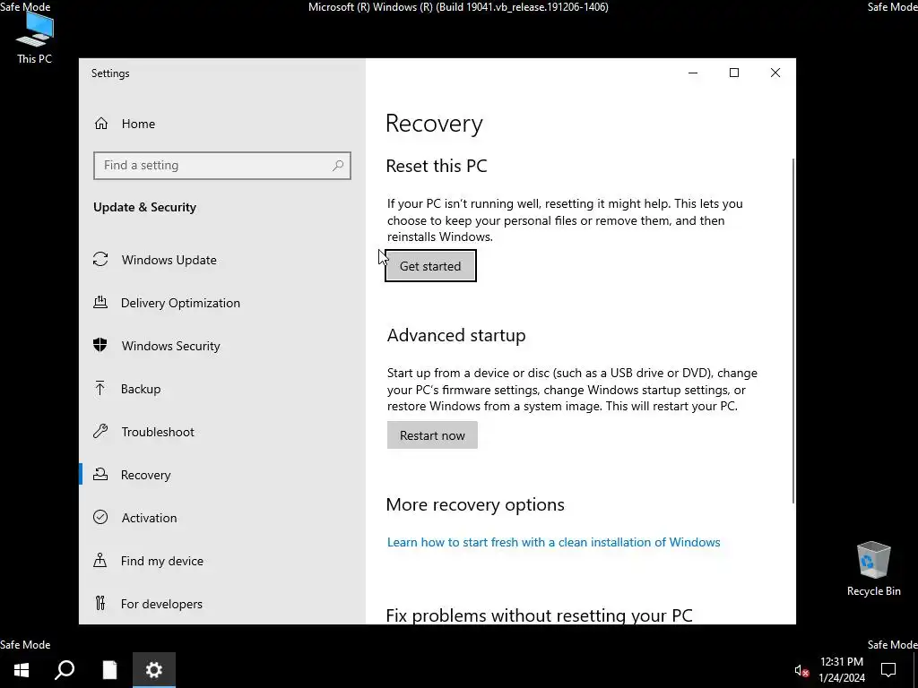Click the Recovery page title
The width and height of the screenshot is (918, 688).
(x=434, y=124)
